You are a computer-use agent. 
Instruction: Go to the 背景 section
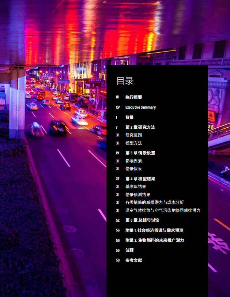click(x=129, y=117)
